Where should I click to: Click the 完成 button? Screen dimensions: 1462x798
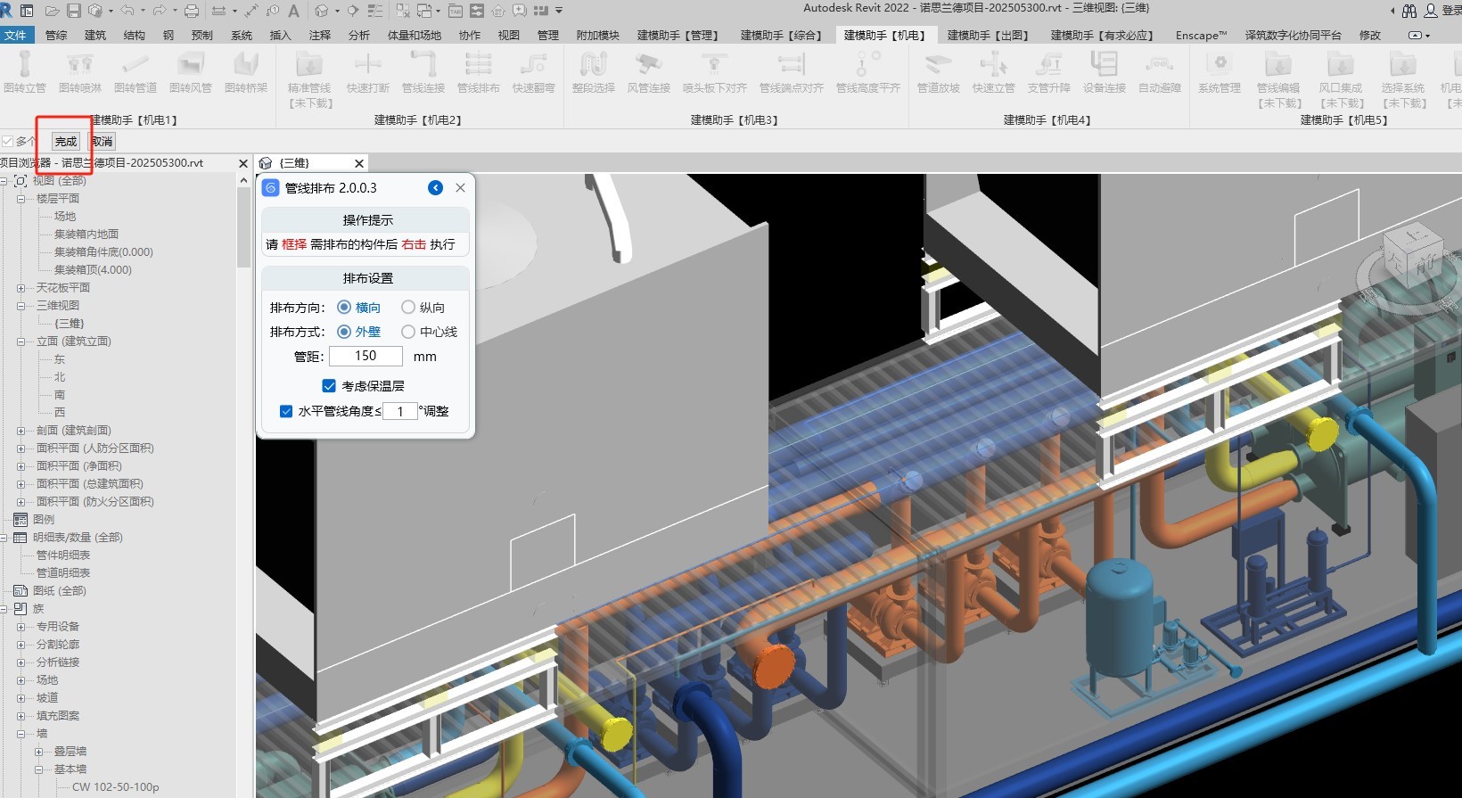point(66,142)
